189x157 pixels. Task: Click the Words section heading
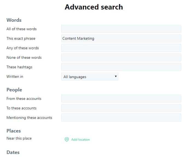point(14,20)
